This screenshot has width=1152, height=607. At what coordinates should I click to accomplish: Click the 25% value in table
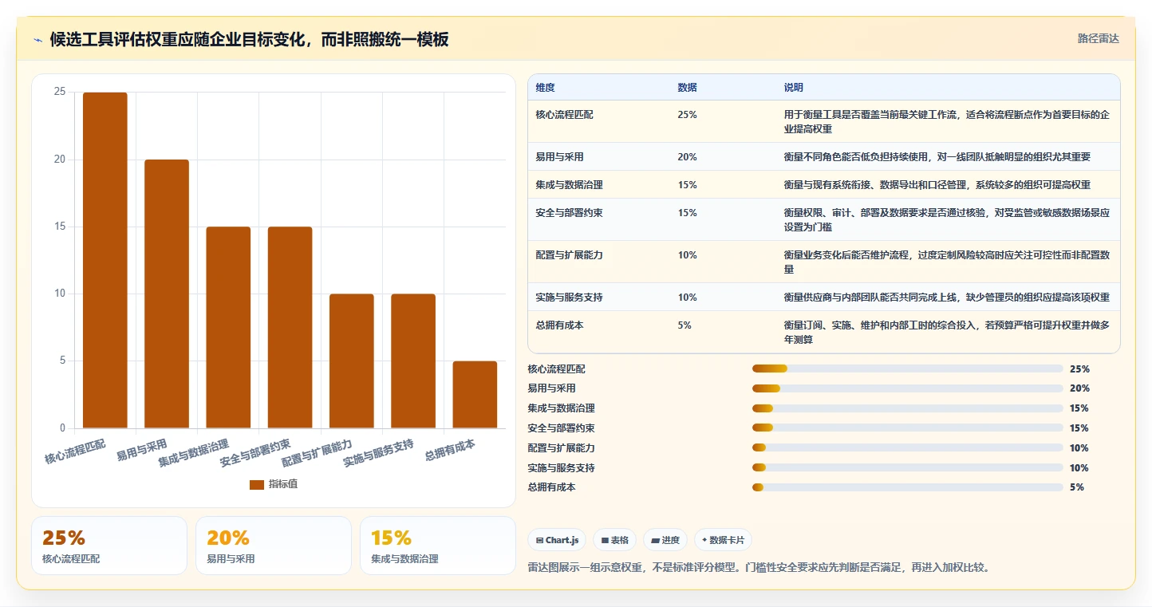687,115
